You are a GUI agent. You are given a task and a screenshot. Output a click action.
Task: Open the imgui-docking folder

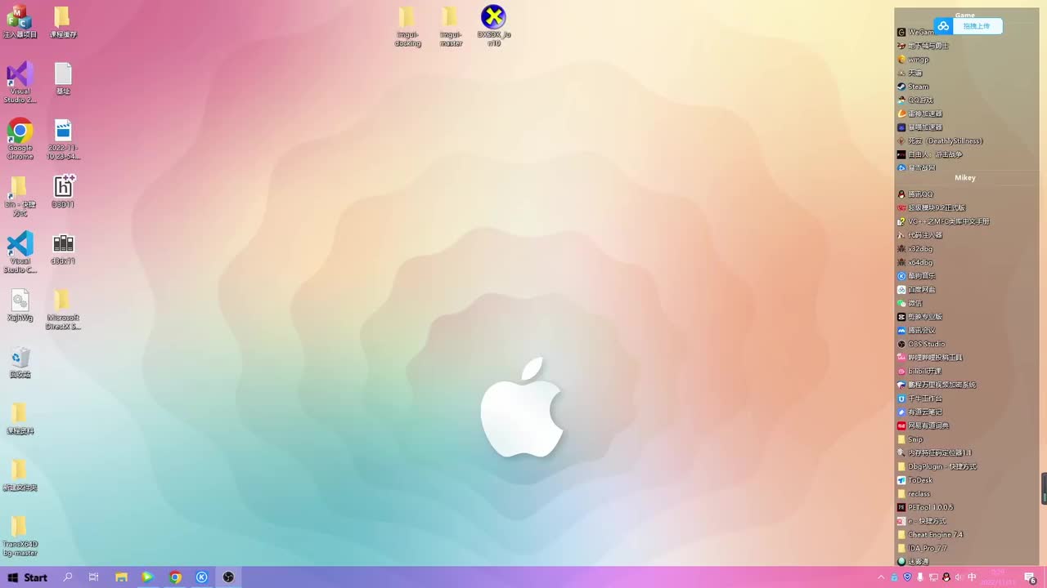(407, 26)
